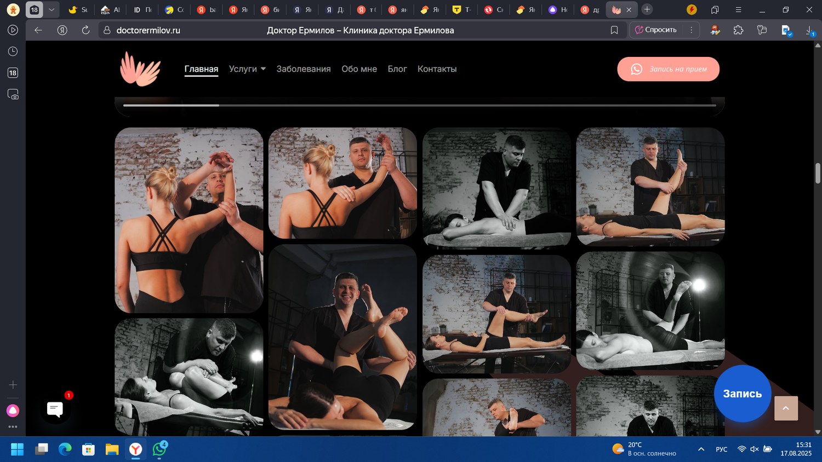Reload the page with refresh icon

85,30
